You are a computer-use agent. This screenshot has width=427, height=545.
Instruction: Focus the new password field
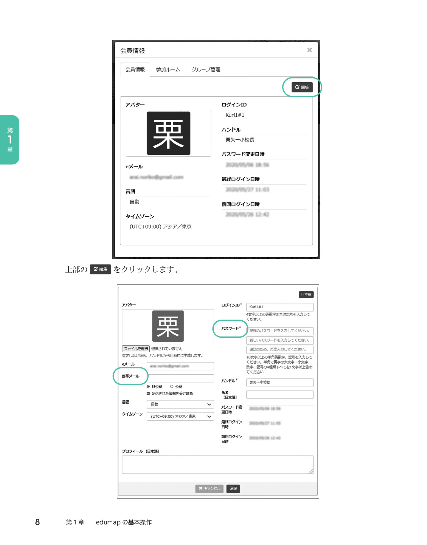click(280, 340)
